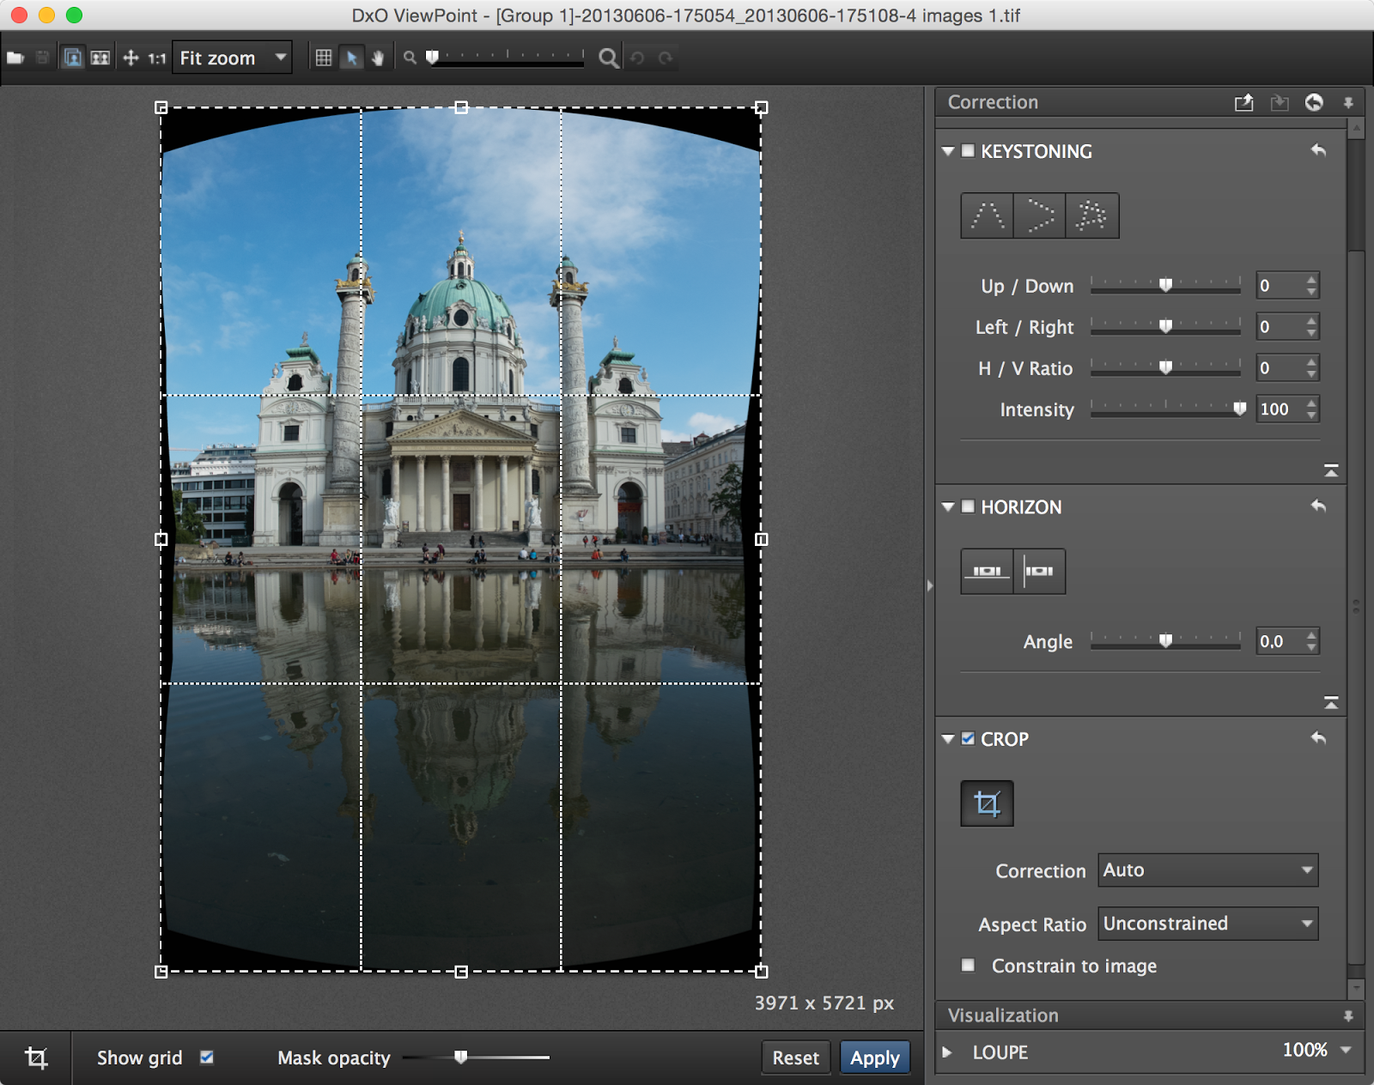The width and height of the screenshot is (1374, 1085).
Task: Adjust the Mask opacity slider
Action: (x=476, y=1058)
